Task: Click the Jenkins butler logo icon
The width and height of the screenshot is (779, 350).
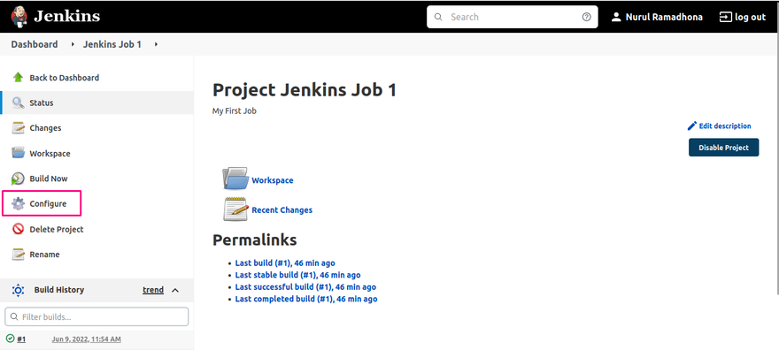Action: (x=19, y=17)
